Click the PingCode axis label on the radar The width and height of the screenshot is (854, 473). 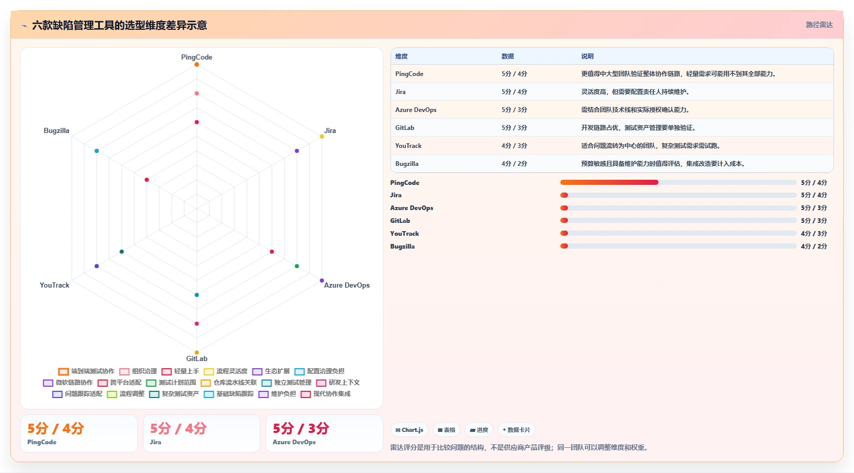tap(197, 57)
